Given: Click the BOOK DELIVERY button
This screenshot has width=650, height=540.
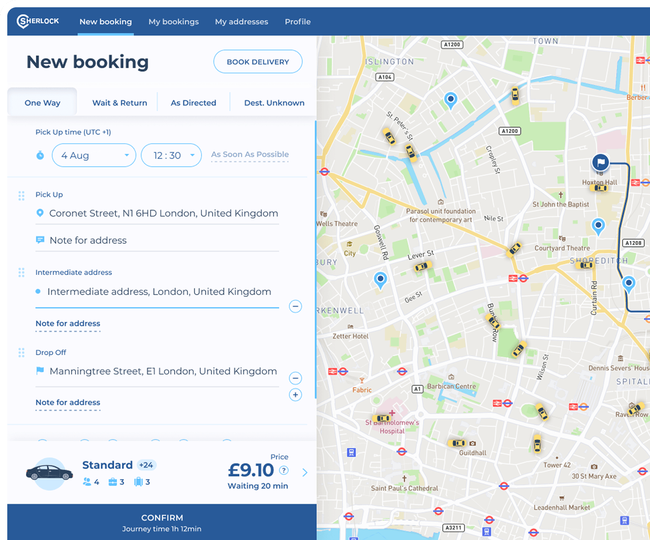Looking at the screenshot, I should [x=258, y=62].
